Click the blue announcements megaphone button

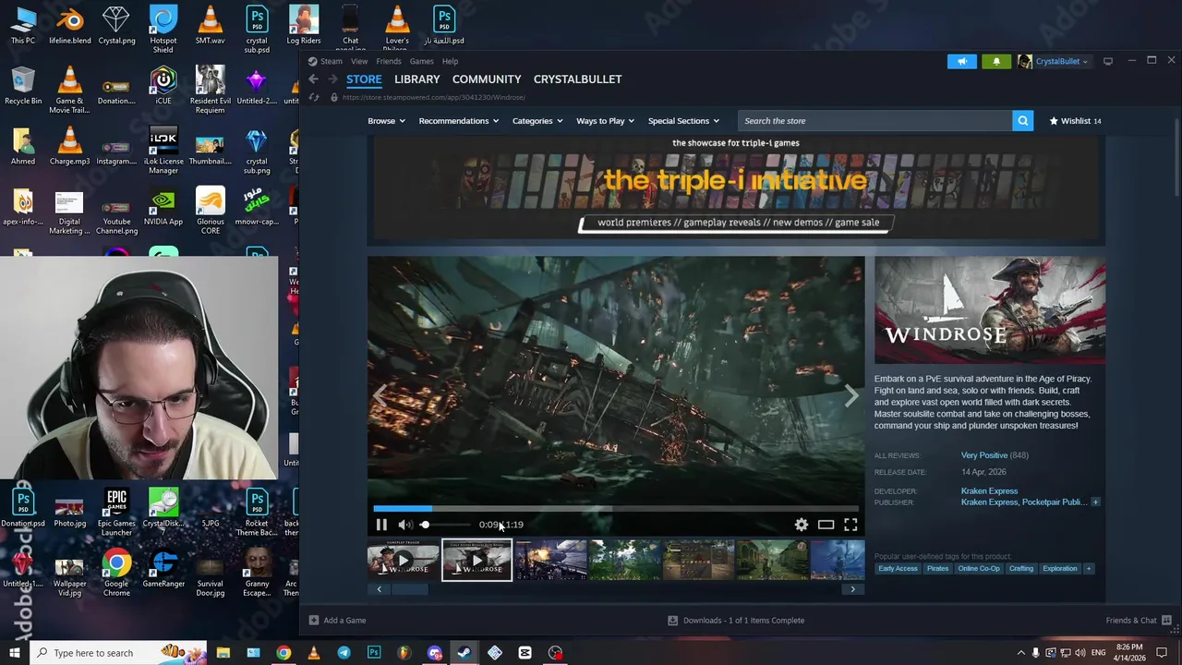click(961, 61)
